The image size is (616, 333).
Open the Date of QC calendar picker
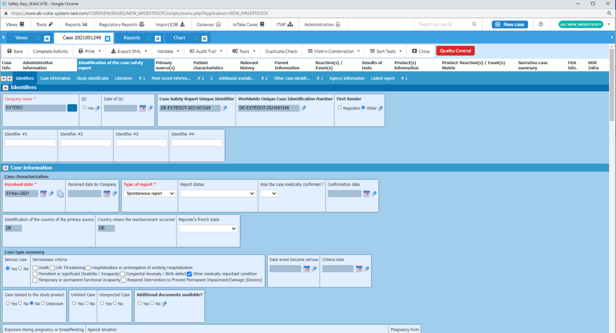coord(143,108)
